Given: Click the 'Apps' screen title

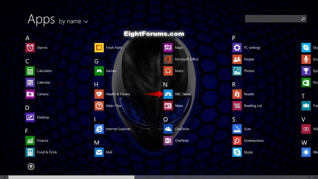Looking at the screenshot, I should [x=41, y=20].
